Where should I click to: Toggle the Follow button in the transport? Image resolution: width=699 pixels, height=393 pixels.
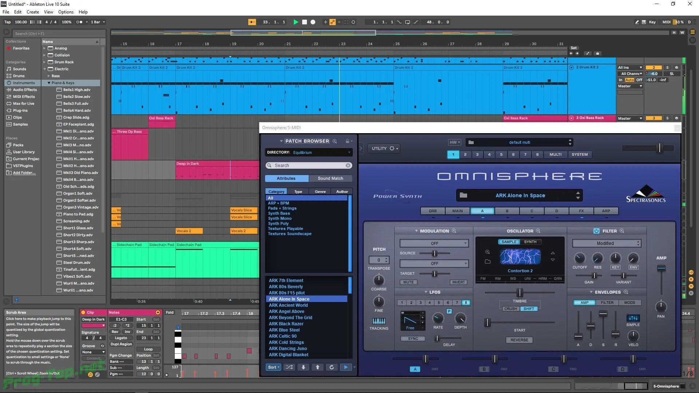click(252, 22)
